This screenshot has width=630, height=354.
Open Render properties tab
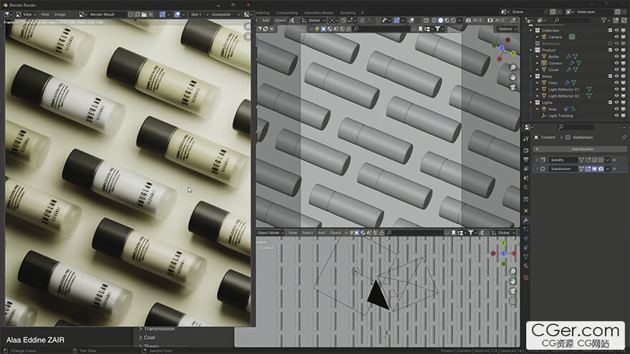click(526, 150)
